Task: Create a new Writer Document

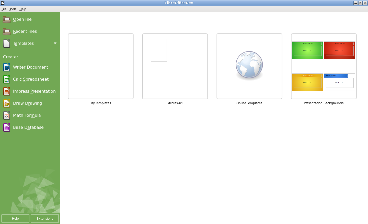Action: pos(30,67)
